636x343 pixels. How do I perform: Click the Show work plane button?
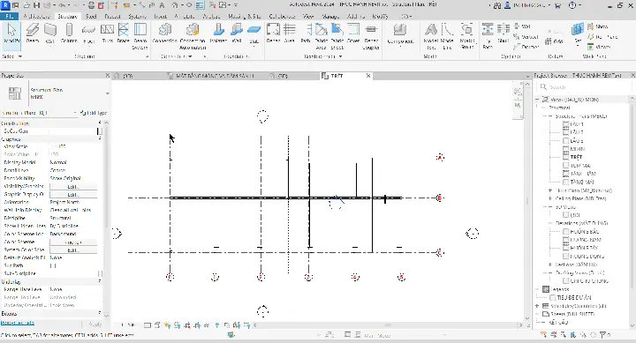pyautogui.click(x=597, y=26)
